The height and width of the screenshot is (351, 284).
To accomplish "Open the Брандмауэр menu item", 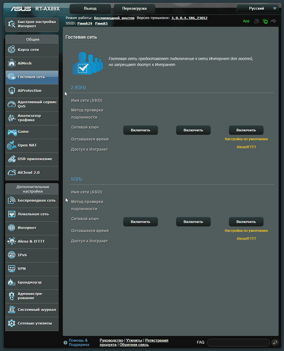I will tap(32, 282).
